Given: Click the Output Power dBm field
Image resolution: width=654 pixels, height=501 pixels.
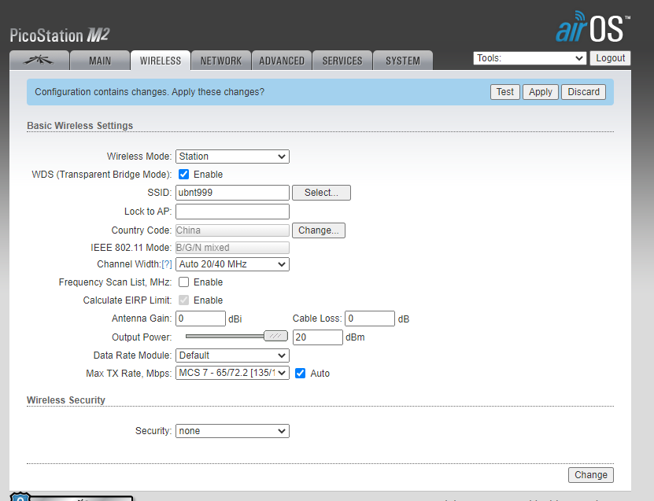Looking at the screenshot, I should click(318, 337).
